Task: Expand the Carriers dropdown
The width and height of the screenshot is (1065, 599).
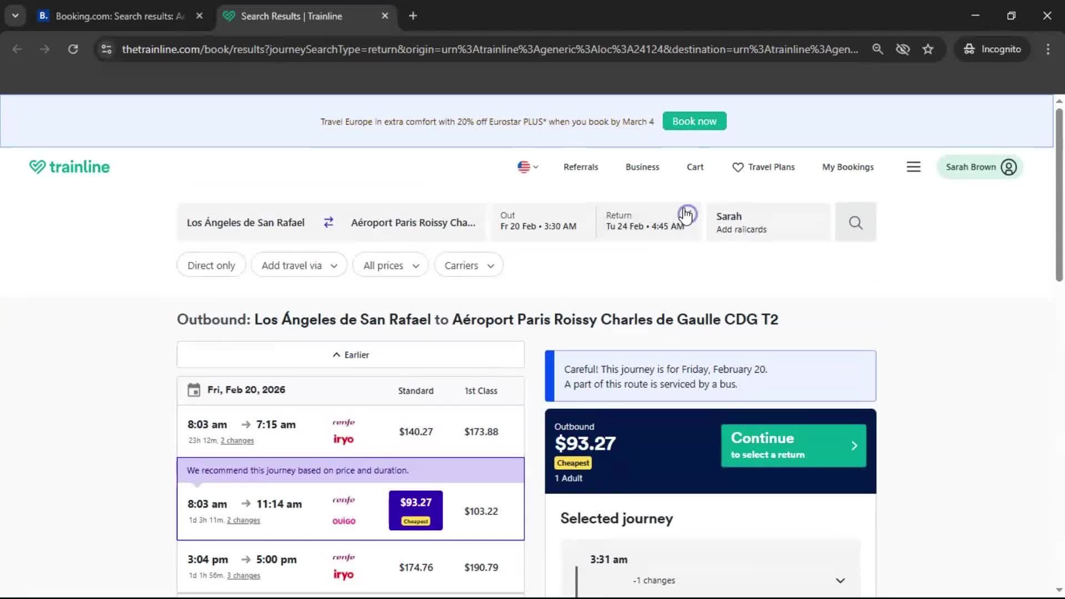Action: pos(468,265)
